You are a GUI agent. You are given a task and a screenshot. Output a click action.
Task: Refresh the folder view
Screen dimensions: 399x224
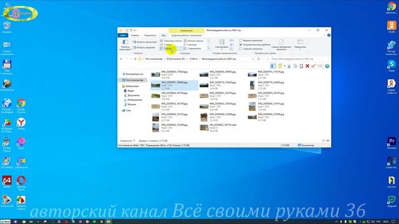click(x=259, y=59)
